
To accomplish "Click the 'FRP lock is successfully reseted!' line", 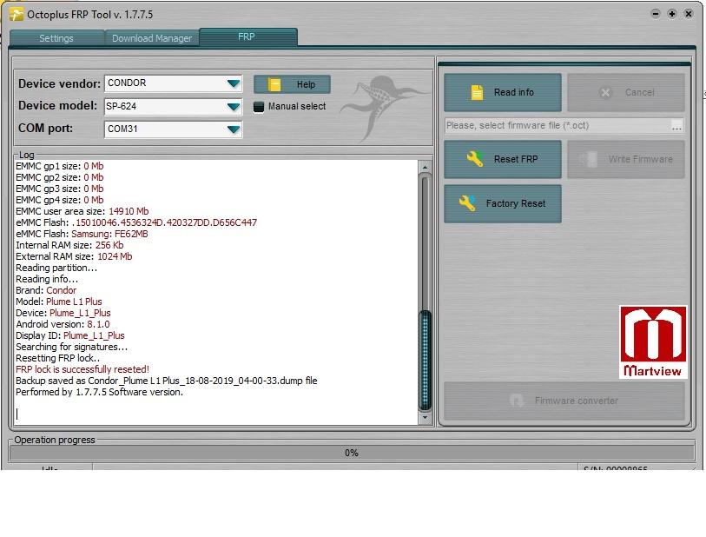I will pos(82,369).
